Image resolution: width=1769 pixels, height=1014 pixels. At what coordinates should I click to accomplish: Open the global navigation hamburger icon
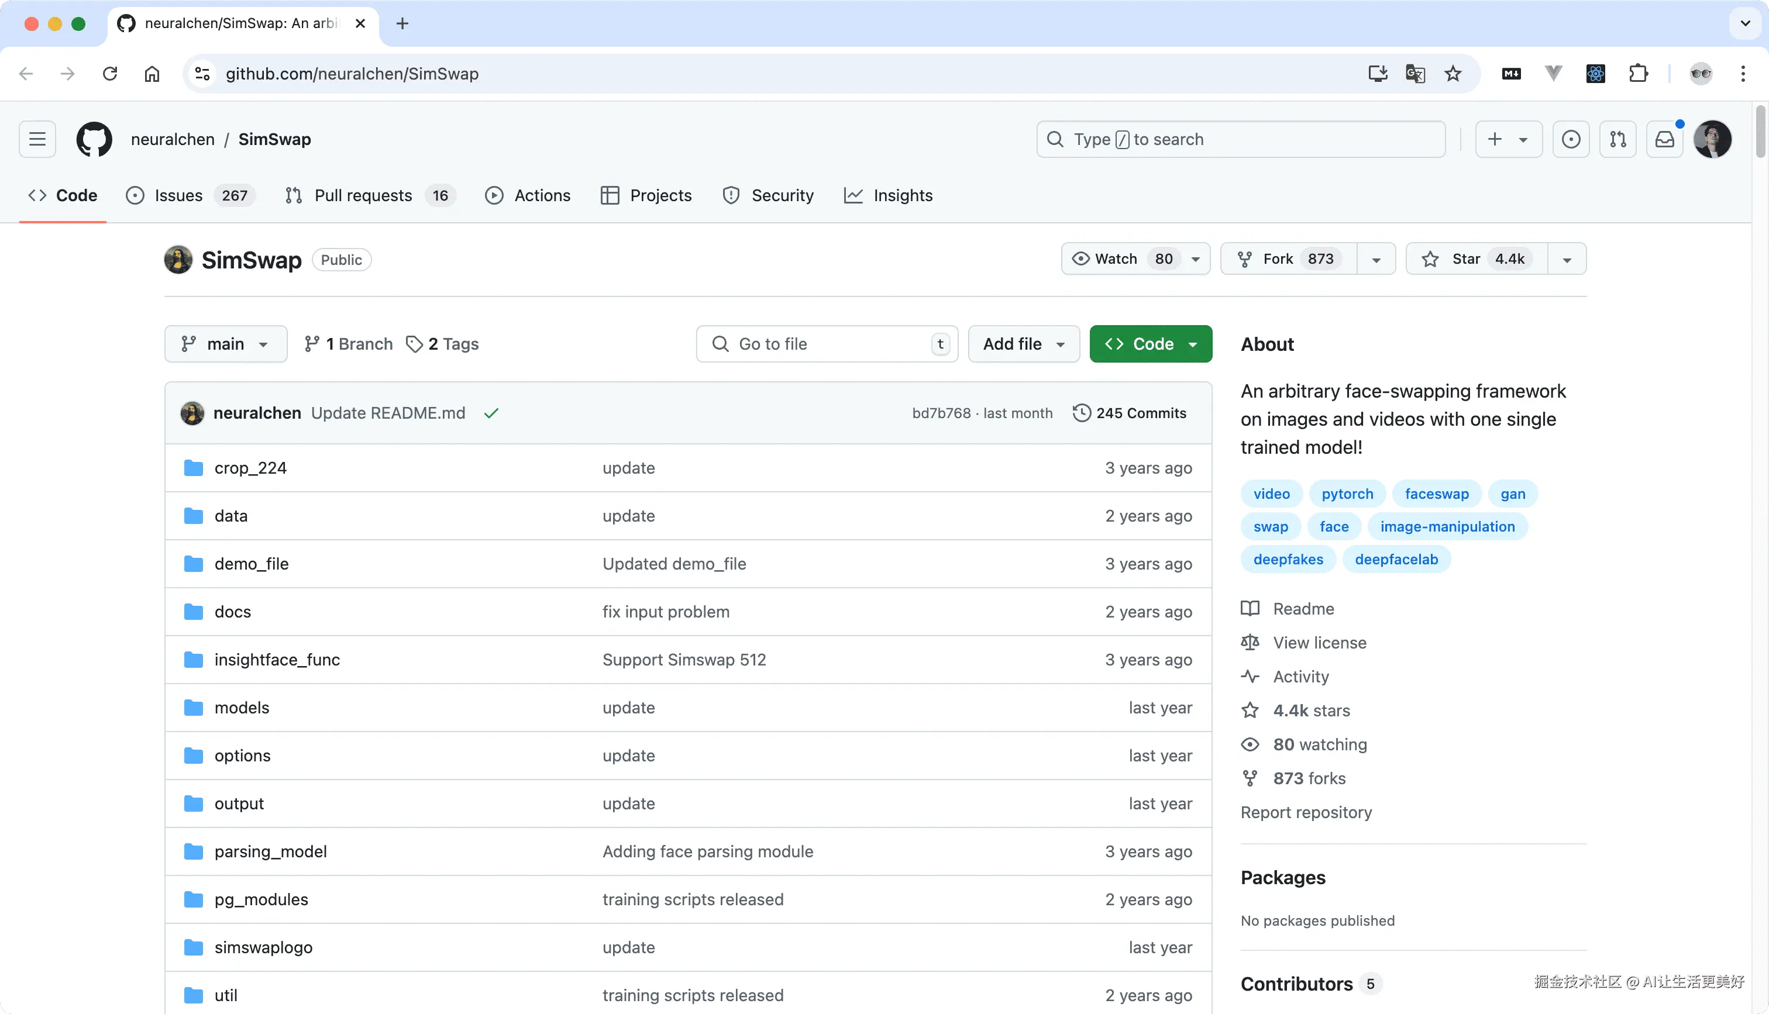pyautogui.click(x=36, y=139)
